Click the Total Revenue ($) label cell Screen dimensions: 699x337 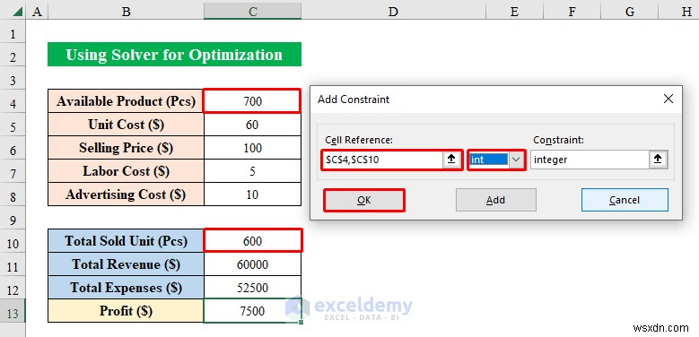click(127, 264)
